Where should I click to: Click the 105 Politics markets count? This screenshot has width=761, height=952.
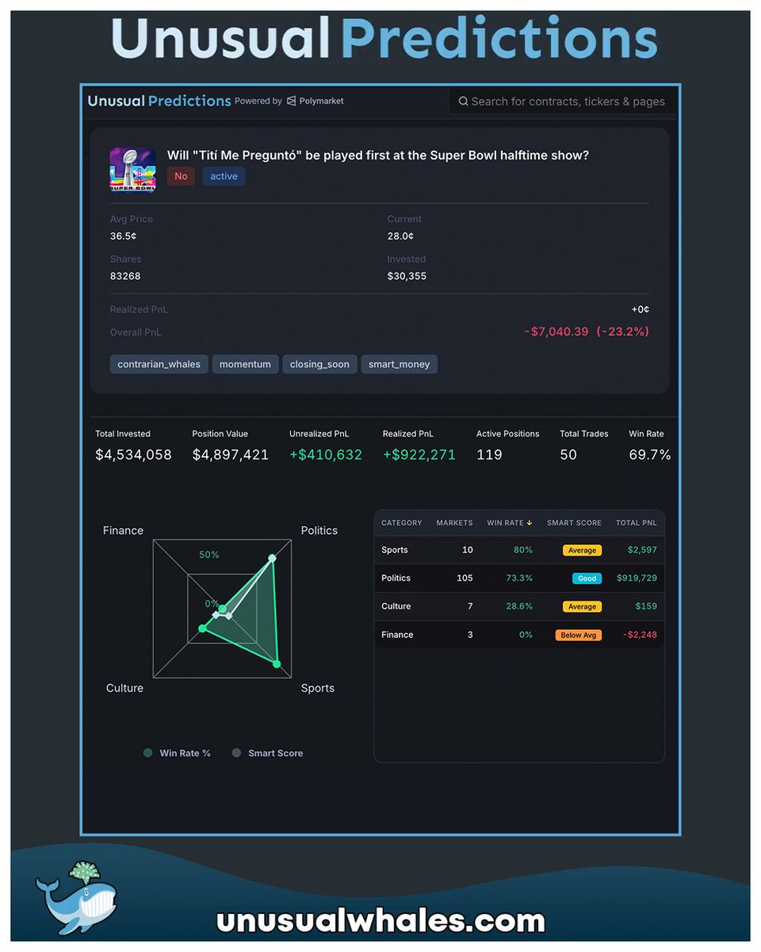pos(465,578)
